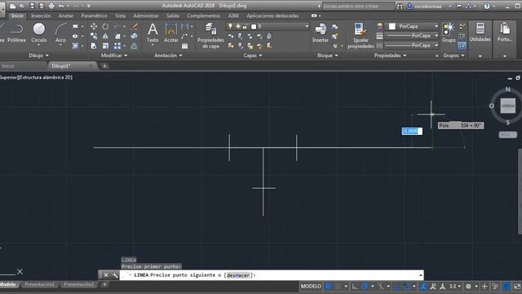Click the Rectangular Array tool

[x=117, y=46]
